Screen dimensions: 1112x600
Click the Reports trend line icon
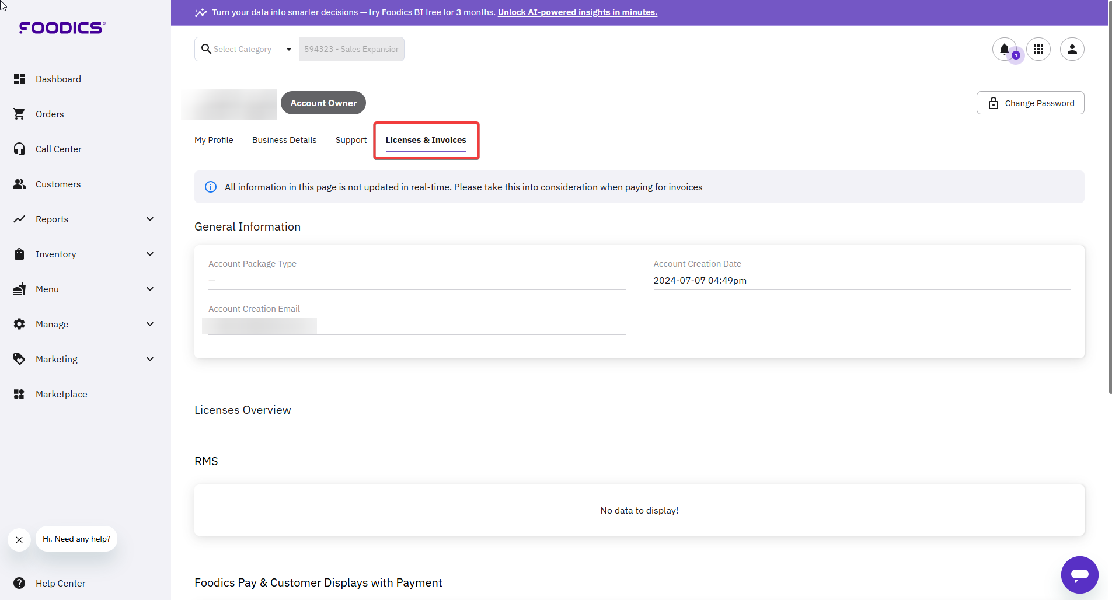pos(19,219)
